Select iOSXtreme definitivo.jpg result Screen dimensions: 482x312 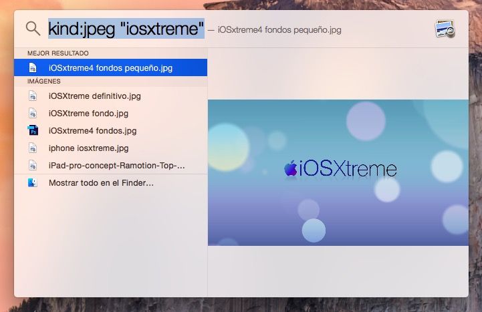click(x=111, y=96)
